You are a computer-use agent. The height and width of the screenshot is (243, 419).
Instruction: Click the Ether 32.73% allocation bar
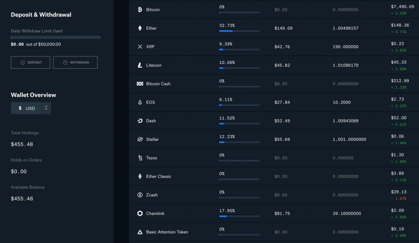coord(239,31)
